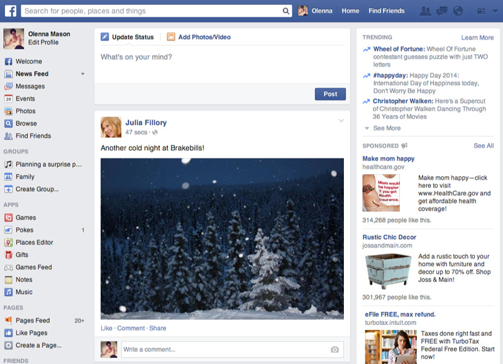503x364 pixels.
Task: Select the Events calendar icon in the sidebar
Action: point(8,99)
